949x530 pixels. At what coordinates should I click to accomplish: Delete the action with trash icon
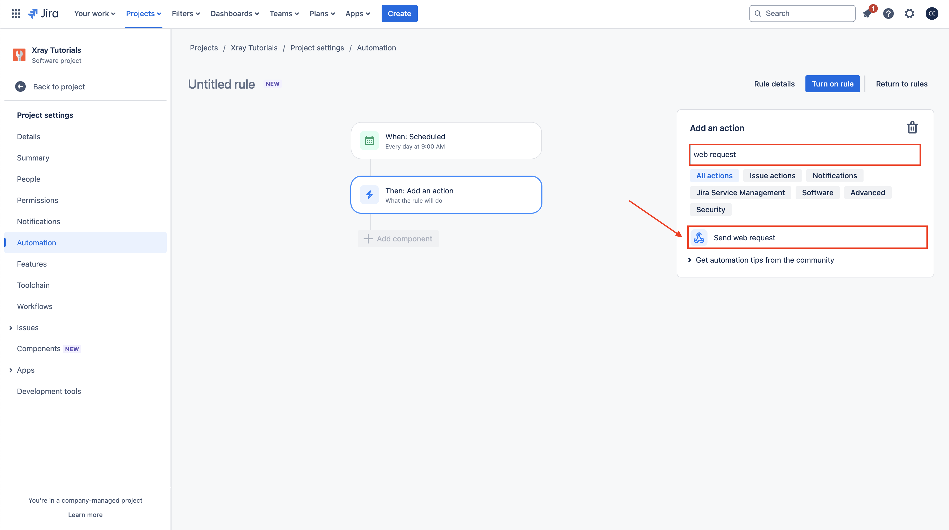click(x=912, y=127)
